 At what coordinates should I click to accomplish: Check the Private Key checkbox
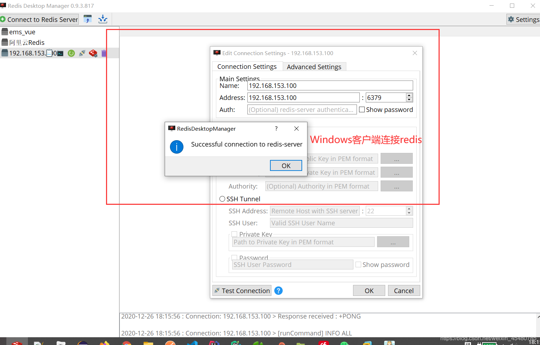click(x=234, y=234)
